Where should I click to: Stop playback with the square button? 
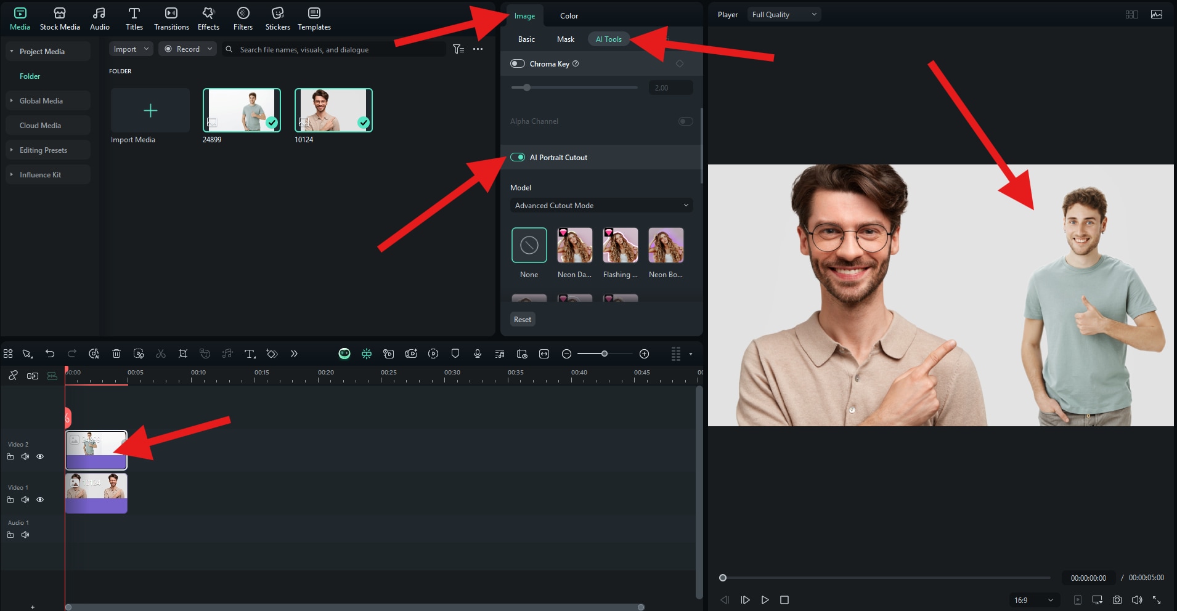coord(784,600)
